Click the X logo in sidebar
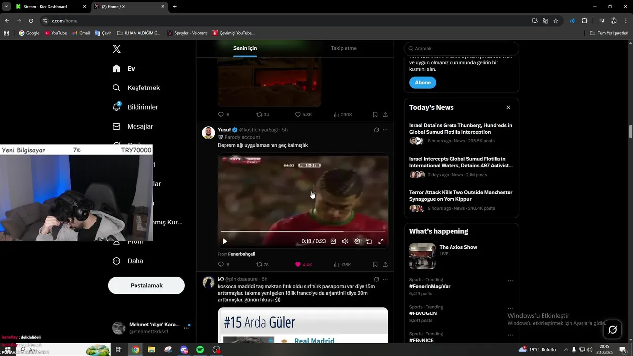 pos(117,49)
